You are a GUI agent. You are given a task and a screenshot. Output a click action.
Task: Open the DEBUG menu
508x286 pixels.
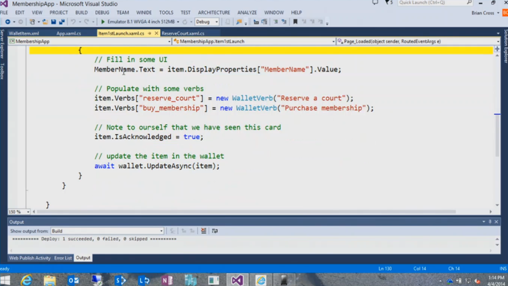coord(102,12)
